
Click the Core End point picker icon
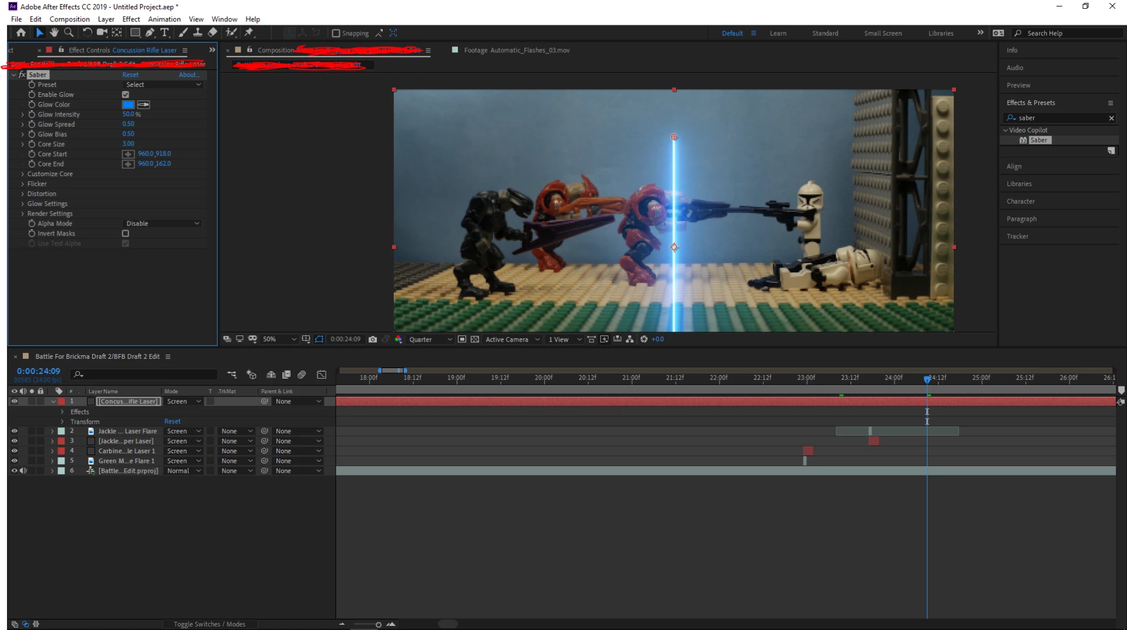point(128,164)
